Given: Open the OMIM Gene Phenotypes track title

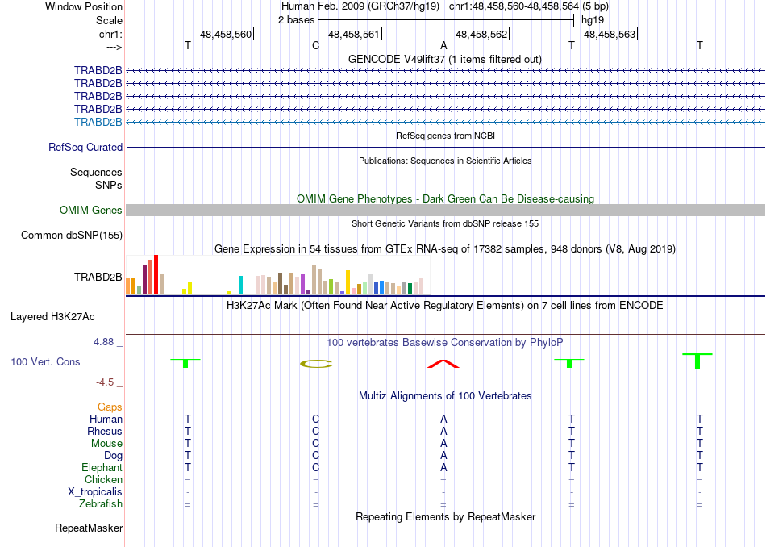Looking at the screenshot, I should pyautogui.click(x=445, y=199).
